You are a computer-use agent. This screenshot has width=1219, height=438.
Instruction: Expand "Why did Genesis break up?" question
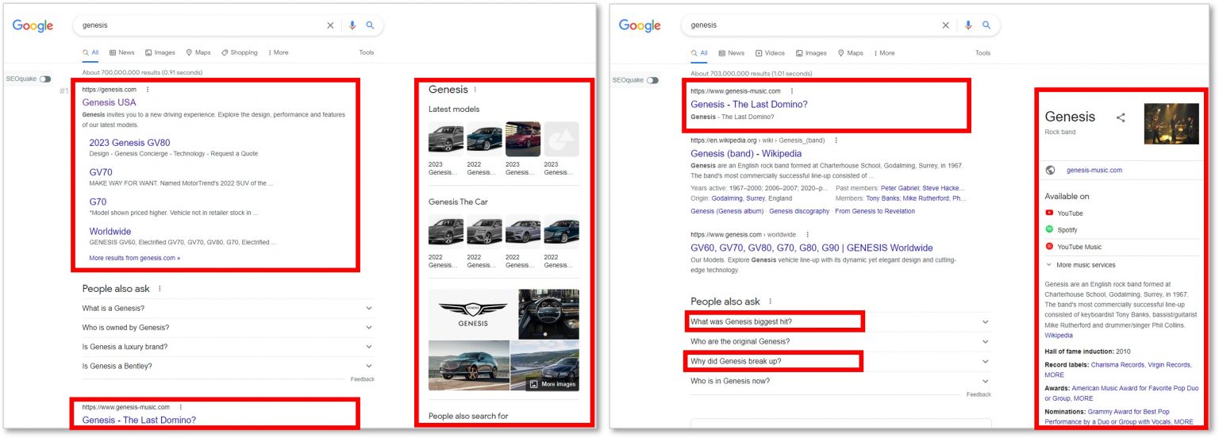click(840, 361)
